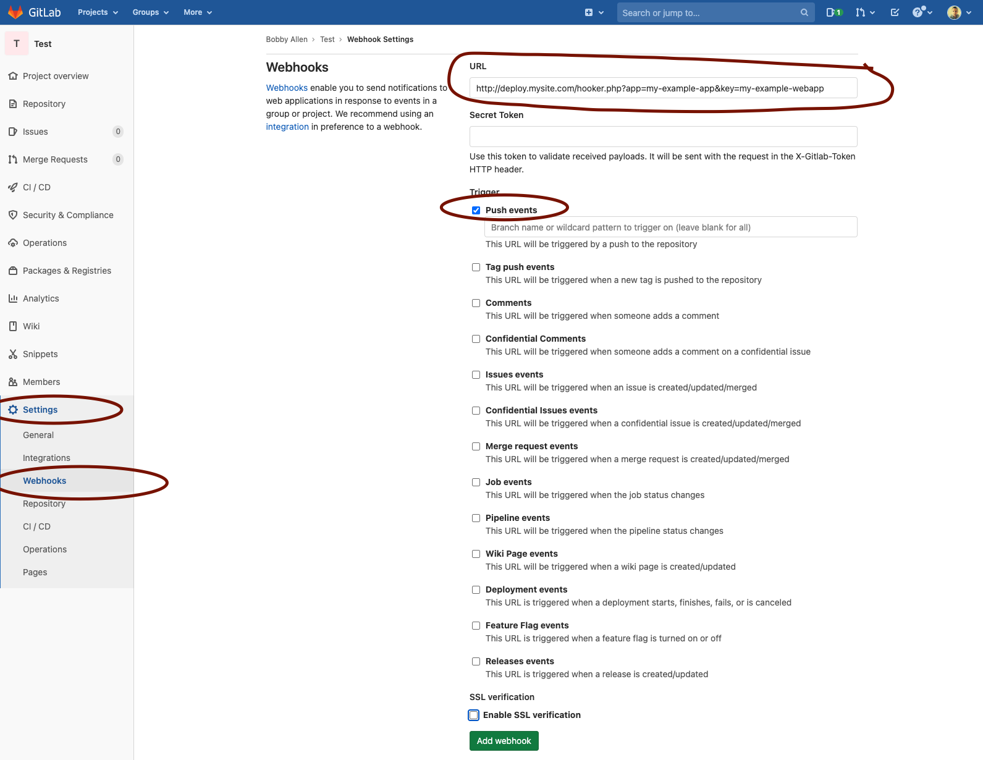Click the Security & Compliance shield icon
The height and width of the screenshot is (760, 983).
(13, 215)
